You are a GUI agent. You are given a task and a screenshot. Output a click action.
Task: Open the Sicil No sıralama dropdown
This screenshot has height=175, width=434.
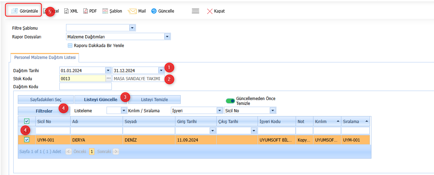[x=273, y=111]
